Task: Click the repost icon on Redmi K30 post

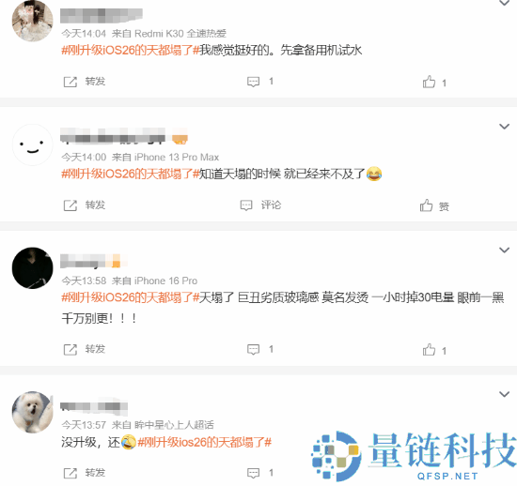Action: [70, 82]
